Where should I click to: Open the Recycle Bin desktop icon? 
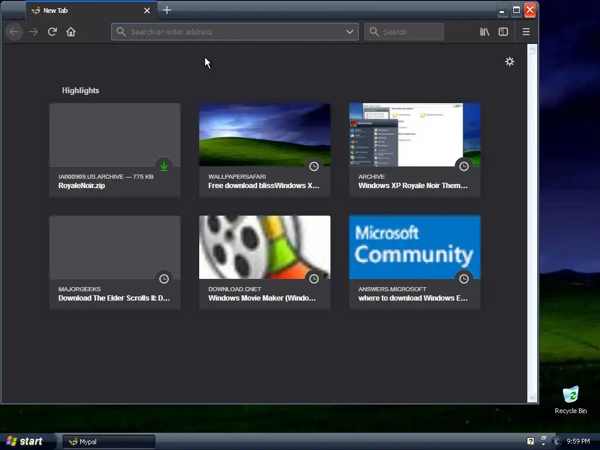[571, 400]
